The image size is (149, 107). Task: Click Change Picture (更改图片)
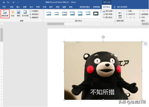click(34, 14)
